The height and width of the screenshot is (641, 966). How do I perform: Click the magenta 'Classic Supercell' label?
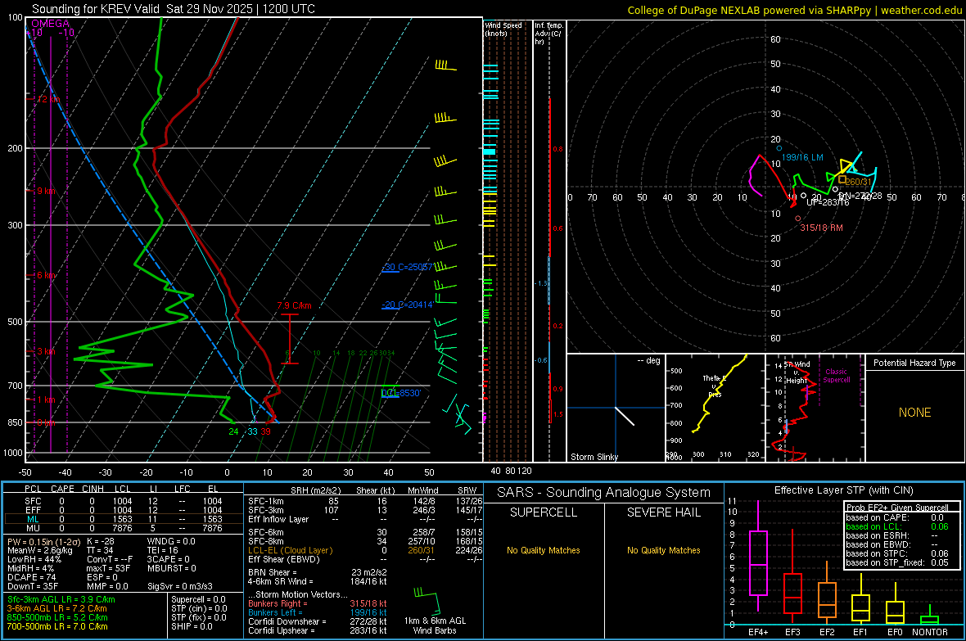click(836, 376)
